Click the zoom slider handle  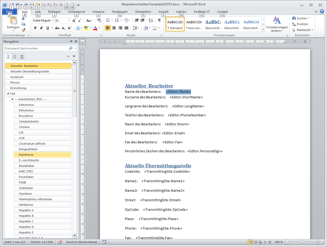point(302,242)
